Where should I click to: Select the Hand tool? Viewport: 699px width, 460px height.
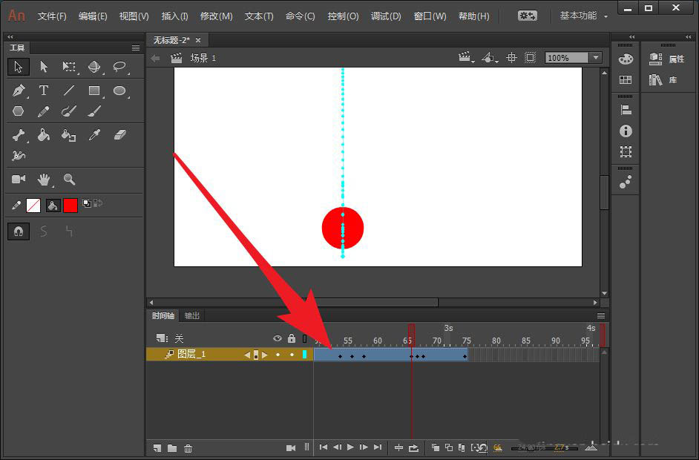44,180
